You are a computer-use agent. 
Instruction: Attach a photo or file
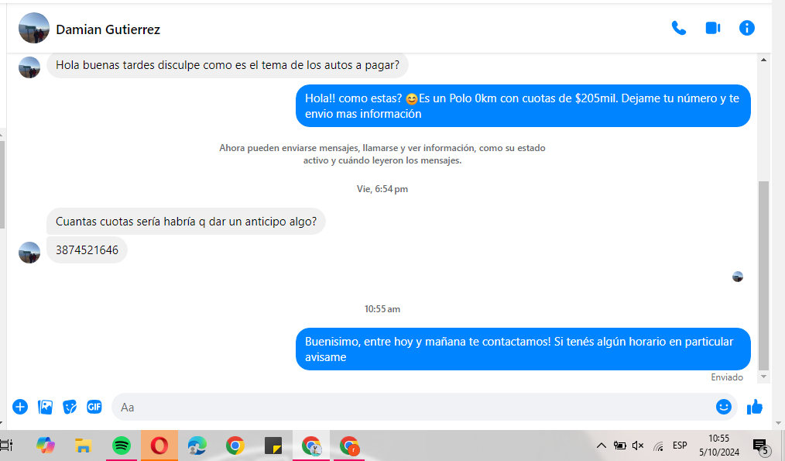(x=45, y=407)
